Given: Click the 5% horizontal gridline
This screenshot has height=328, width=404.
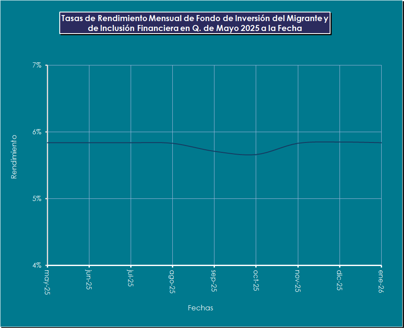Looking at the screenshot, I should [193, 198].
